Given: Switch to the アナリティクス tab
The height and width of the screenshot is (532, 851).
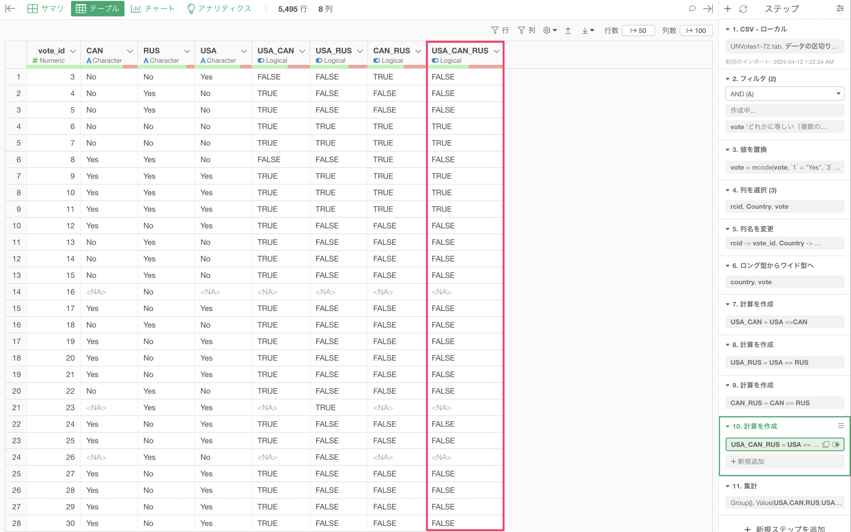Looking at the screenshot, I should [219, 8].
